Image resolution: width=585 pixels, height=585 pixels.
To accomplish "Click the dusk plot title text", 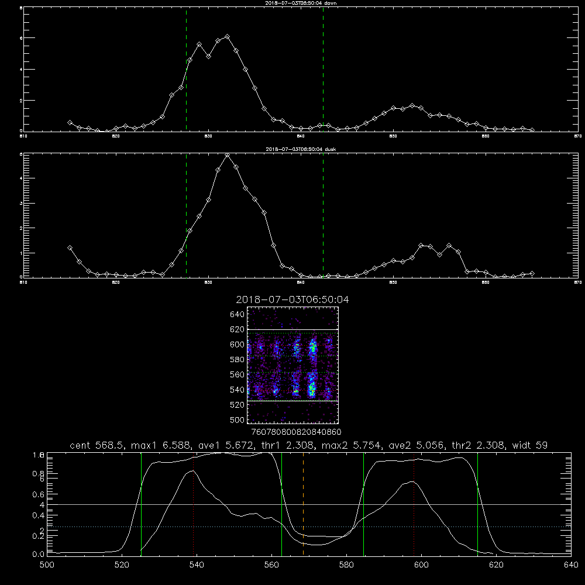I will (x=301, y=149).
